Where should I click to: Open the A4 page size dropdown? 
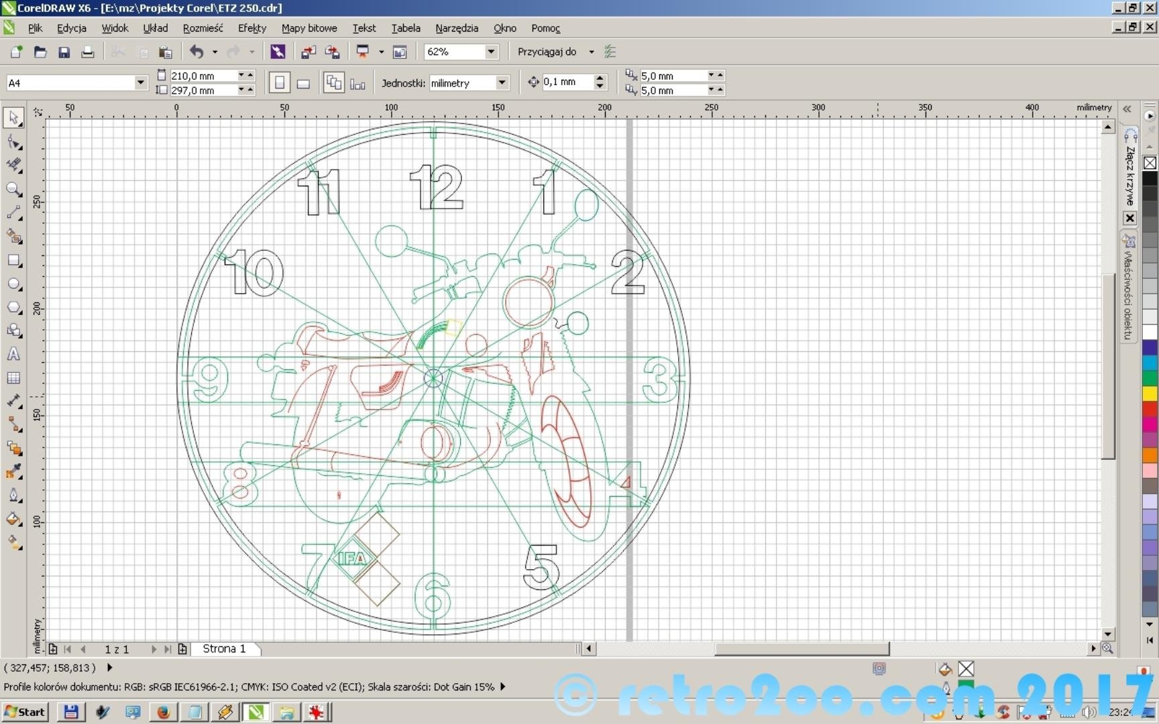point(140,82)
